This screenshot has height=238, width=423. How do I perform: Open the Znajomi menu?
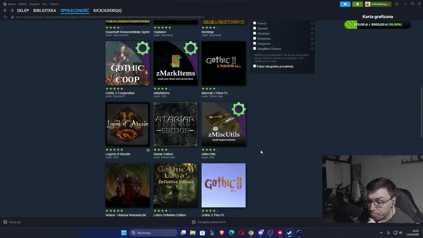[x=34, y=4]
